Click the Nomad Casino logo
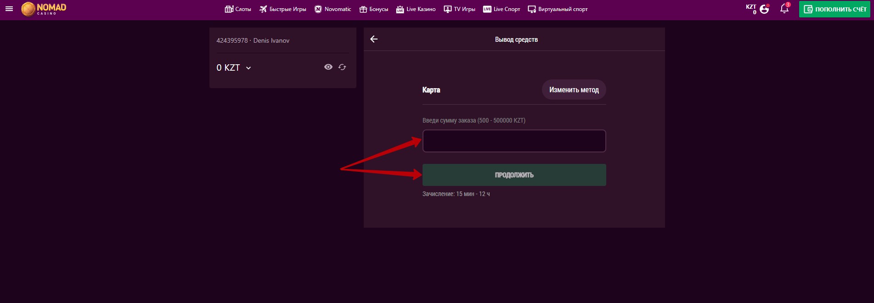 click(x=44, y=9)
